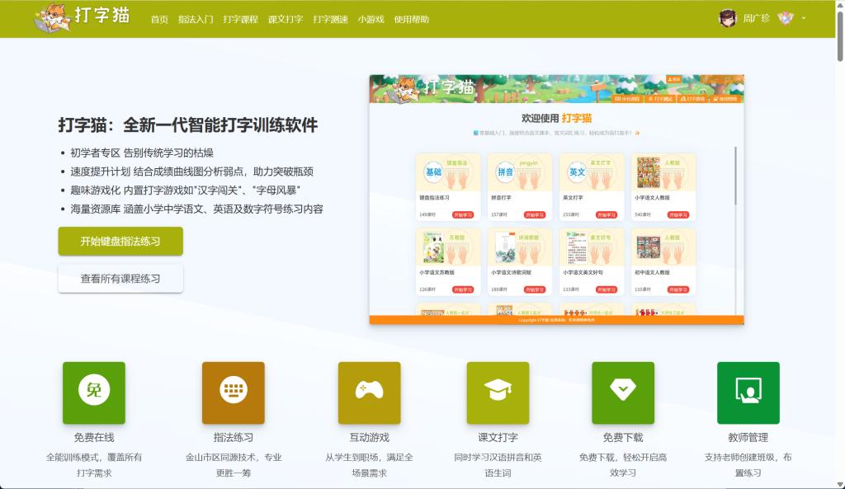Open 使用帮助 in the navigation bar
This screenshot has width=845, height=489.
coord(411,19)
